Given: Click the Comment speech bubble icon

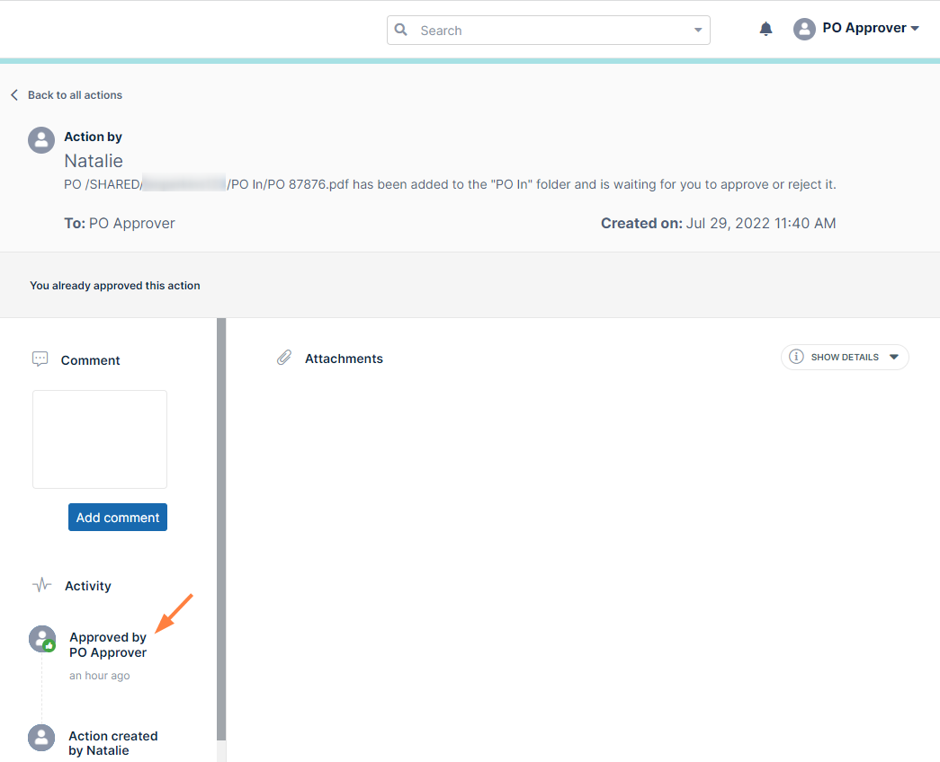Looking at the screenshot, I should pyautogui.click(x=40, y=359).
